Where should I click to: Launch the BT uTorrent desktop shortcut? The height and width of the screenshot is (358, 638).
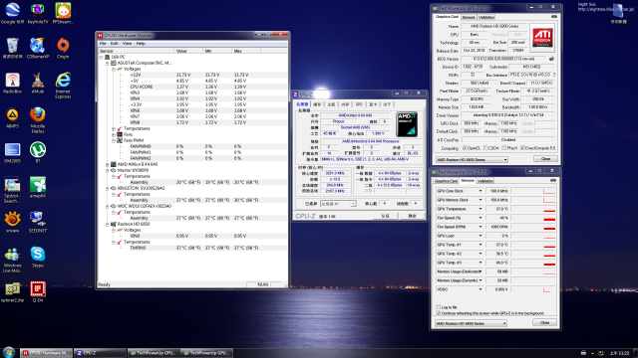(38, 152)
